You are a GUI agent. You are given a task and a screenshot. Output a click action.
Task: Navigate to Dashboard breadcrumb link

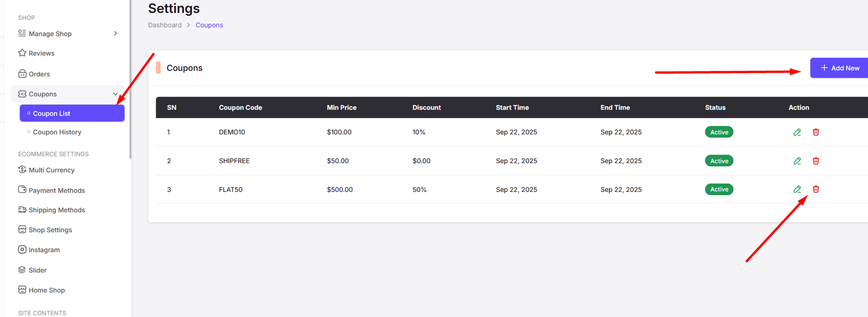pyautogui.click(x=165, y=25)
